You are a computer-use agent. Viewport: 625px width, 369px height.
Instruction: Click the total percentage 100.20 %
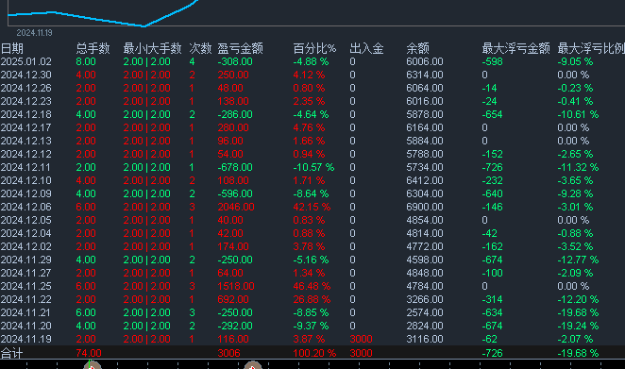click(314, 353)
